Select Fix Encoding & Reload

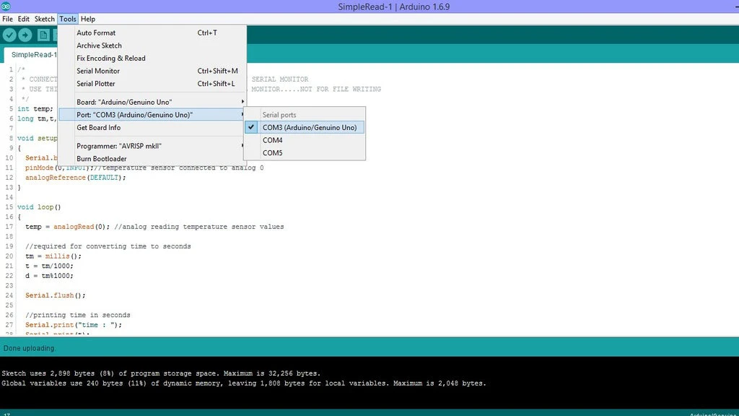[111, 58]
